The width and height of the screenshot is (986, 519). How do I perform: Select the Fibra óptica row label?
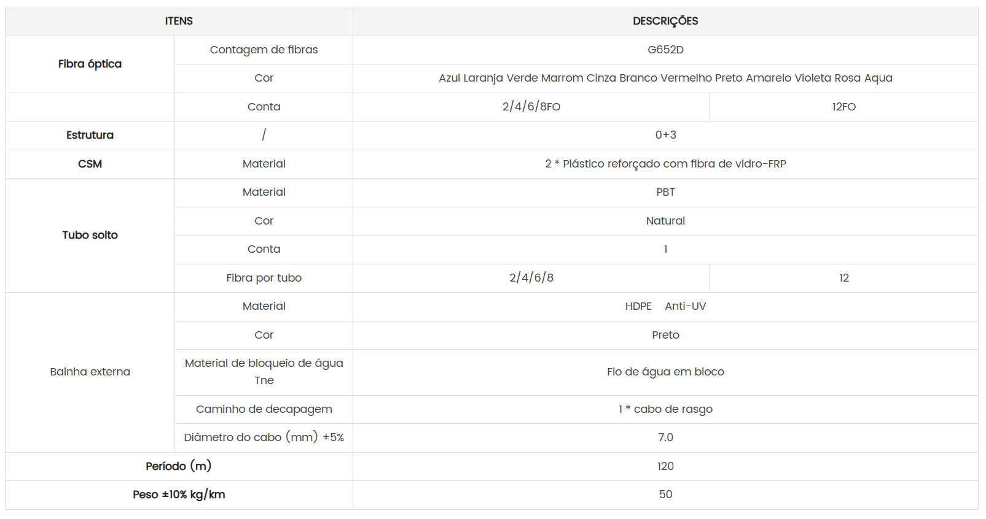90,64
